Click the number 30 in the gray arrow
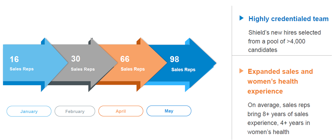 pos(76,59)
